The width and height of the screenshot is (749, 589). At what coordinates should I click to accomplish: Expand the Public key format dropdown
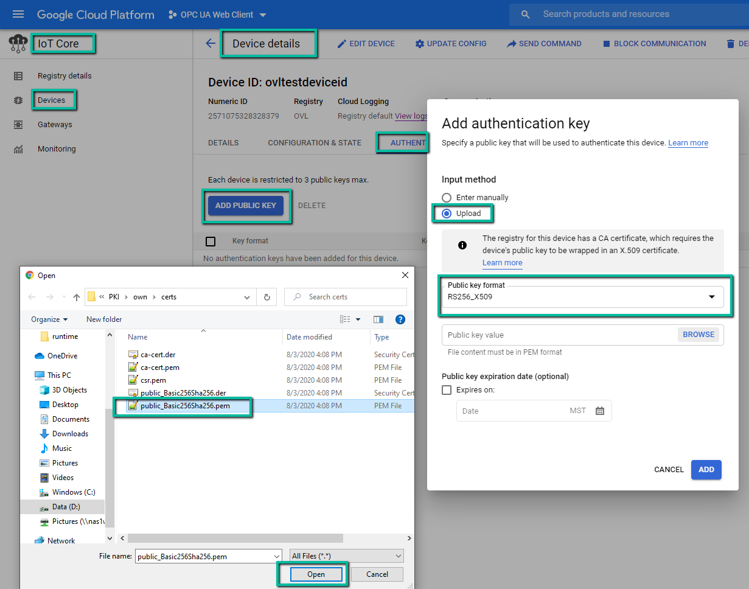(x=711, y=297)
